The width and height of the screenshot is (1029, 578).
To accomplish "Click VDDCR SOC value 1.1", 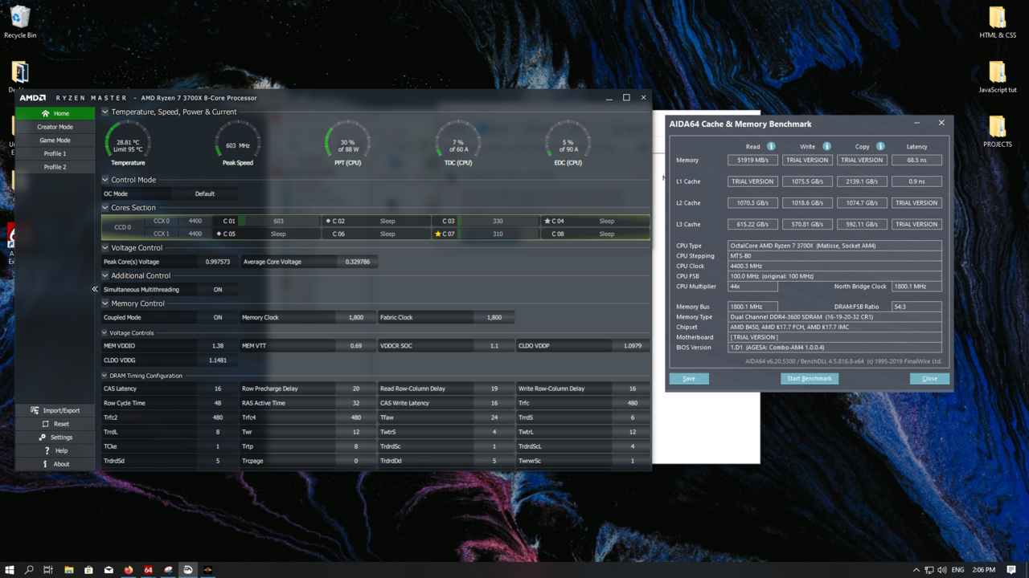I will click(x=494, y=346).
